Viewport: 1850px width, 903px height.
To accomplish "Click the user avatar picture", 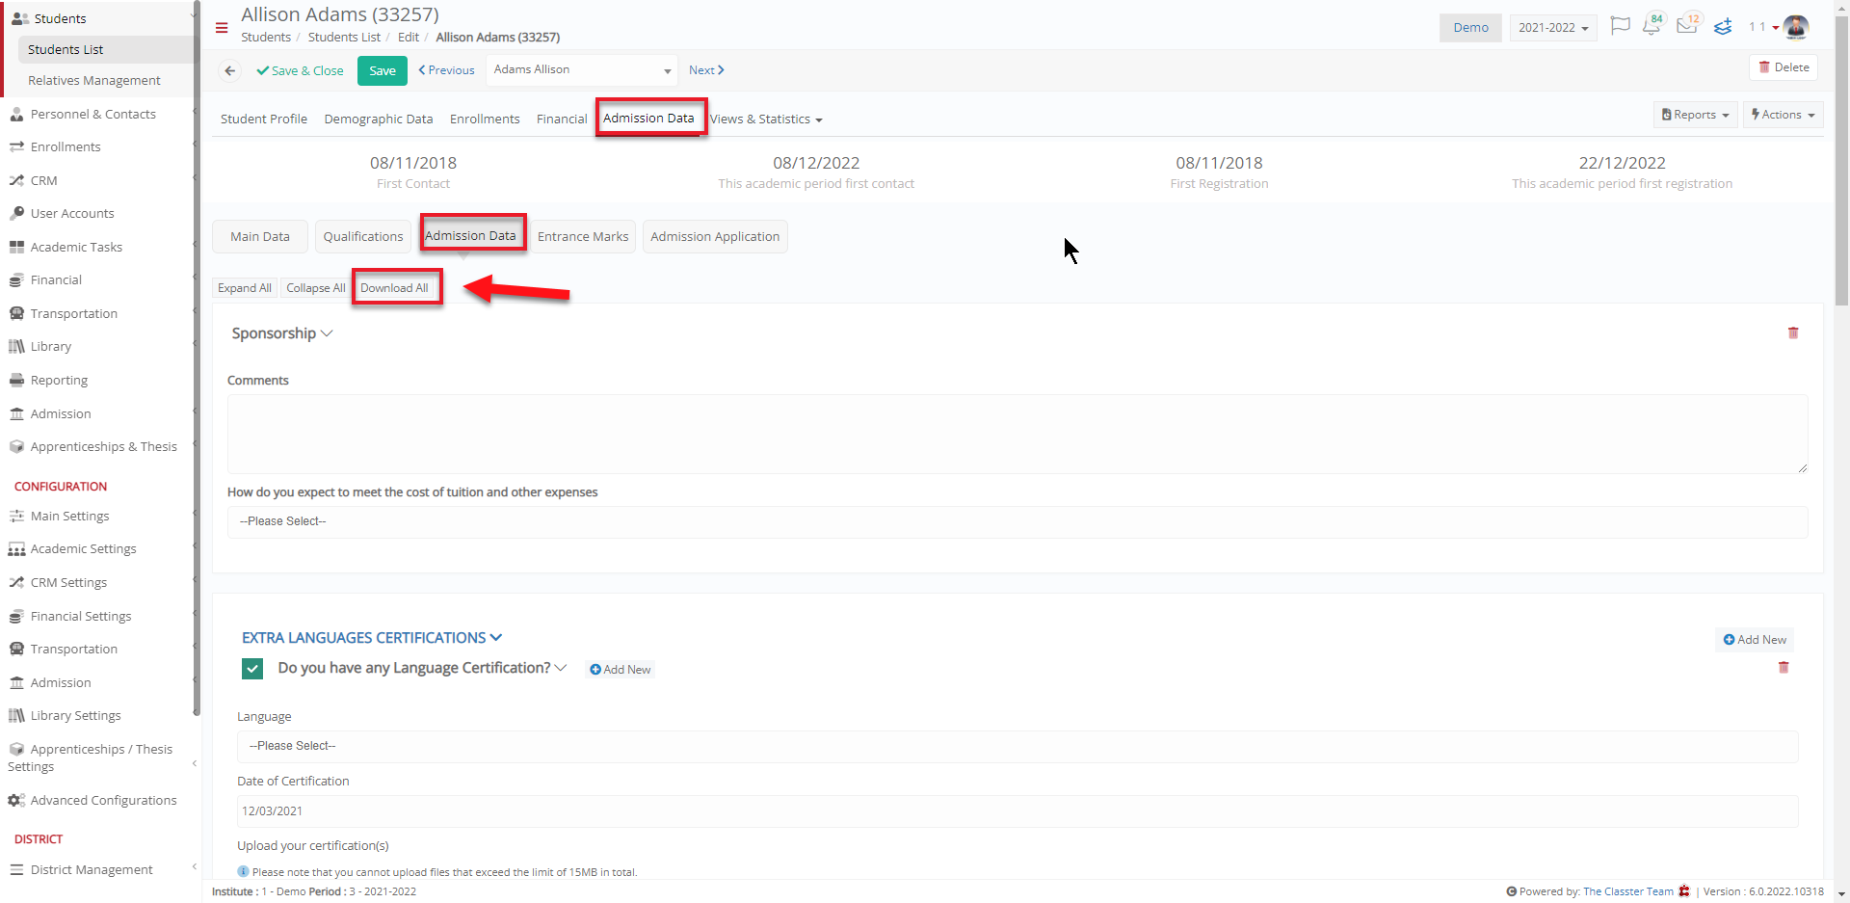I will 1796,27.
